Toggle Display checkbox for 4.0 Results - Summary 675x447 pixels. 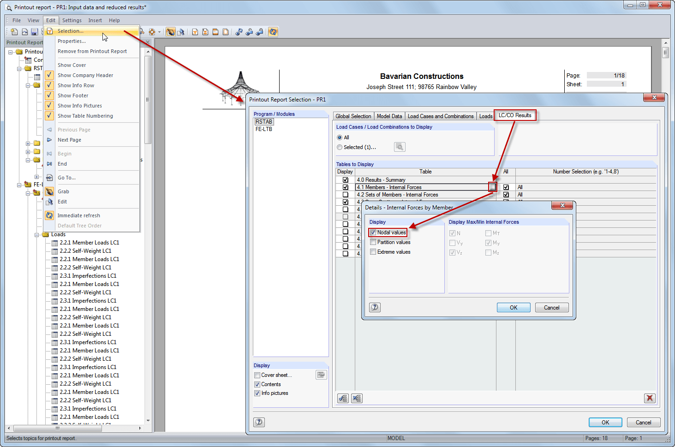[345, 180]
